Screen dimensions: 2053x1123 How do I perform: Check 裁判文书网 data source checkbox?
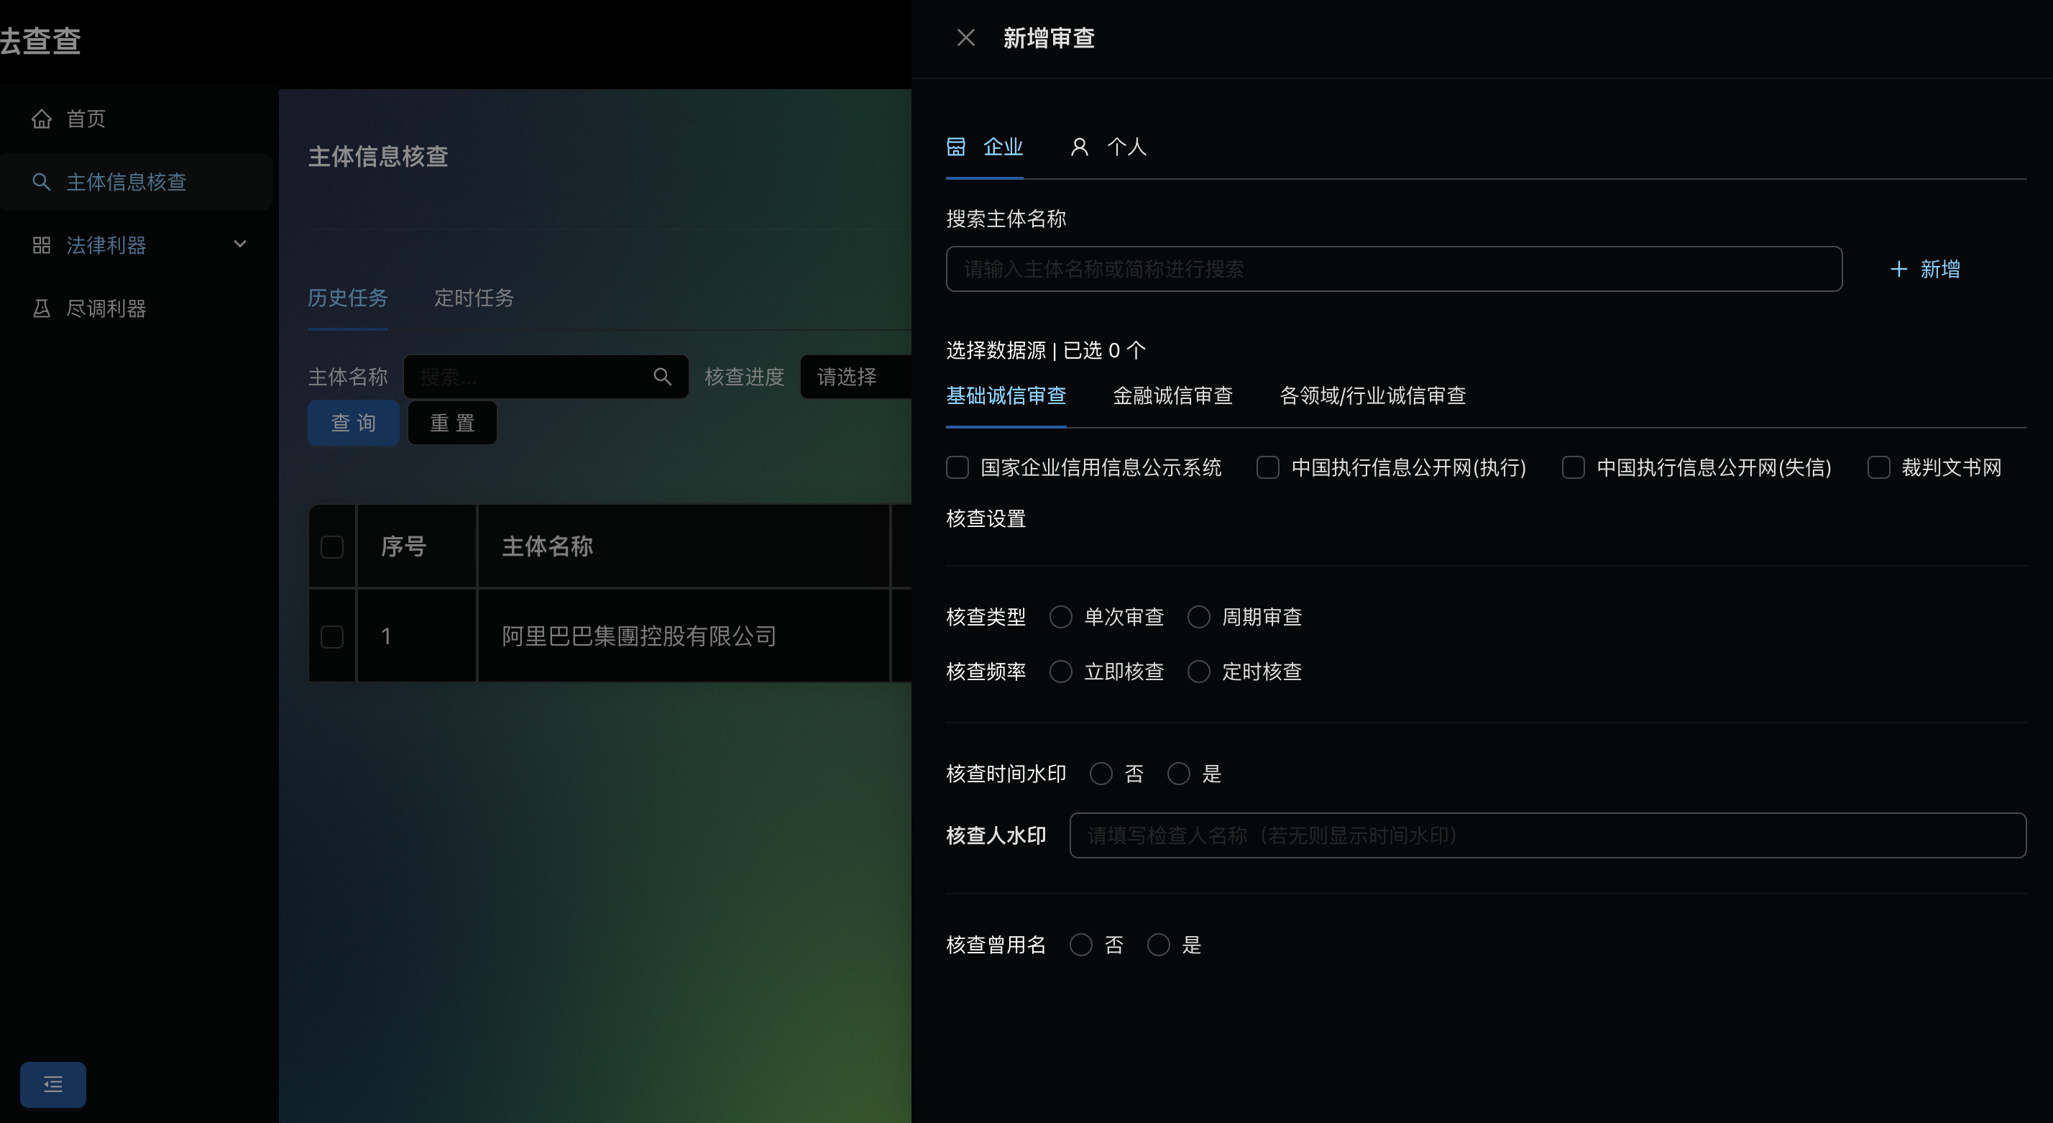click(x=1878, y=467)
